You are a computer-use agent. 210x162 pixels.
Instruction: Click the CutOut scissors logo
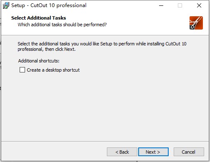coord(196,23)
